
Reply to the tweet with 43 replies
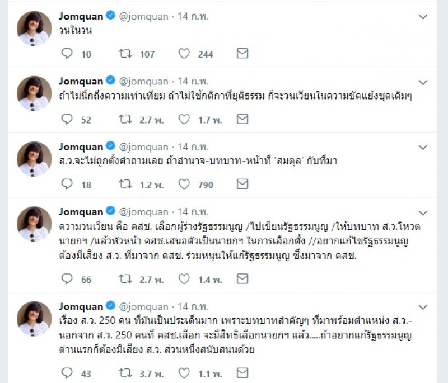pos(67,373)
